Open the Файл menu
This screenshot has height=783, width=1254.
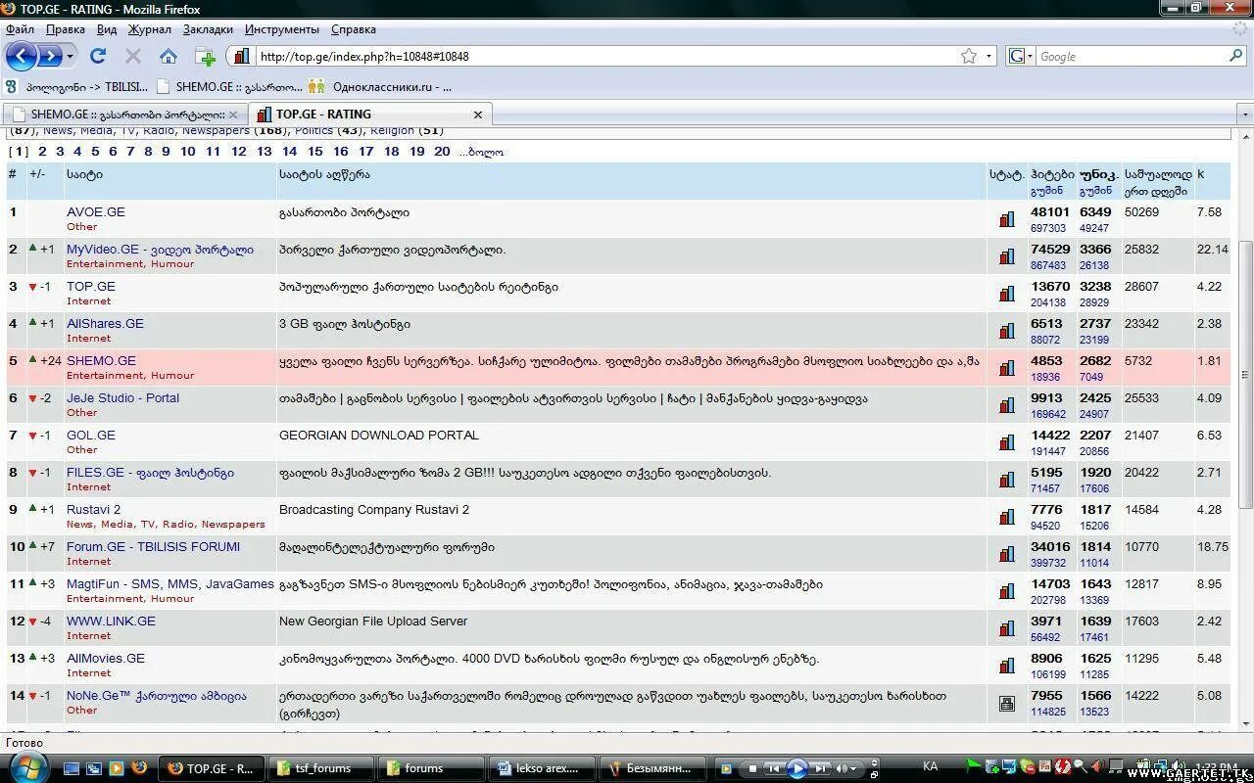(x=20, y=29)
